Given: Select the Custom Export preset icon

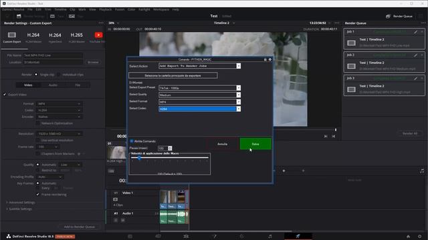Looking at the screenshot, I should pyautogui.click(x=12, y=35).
